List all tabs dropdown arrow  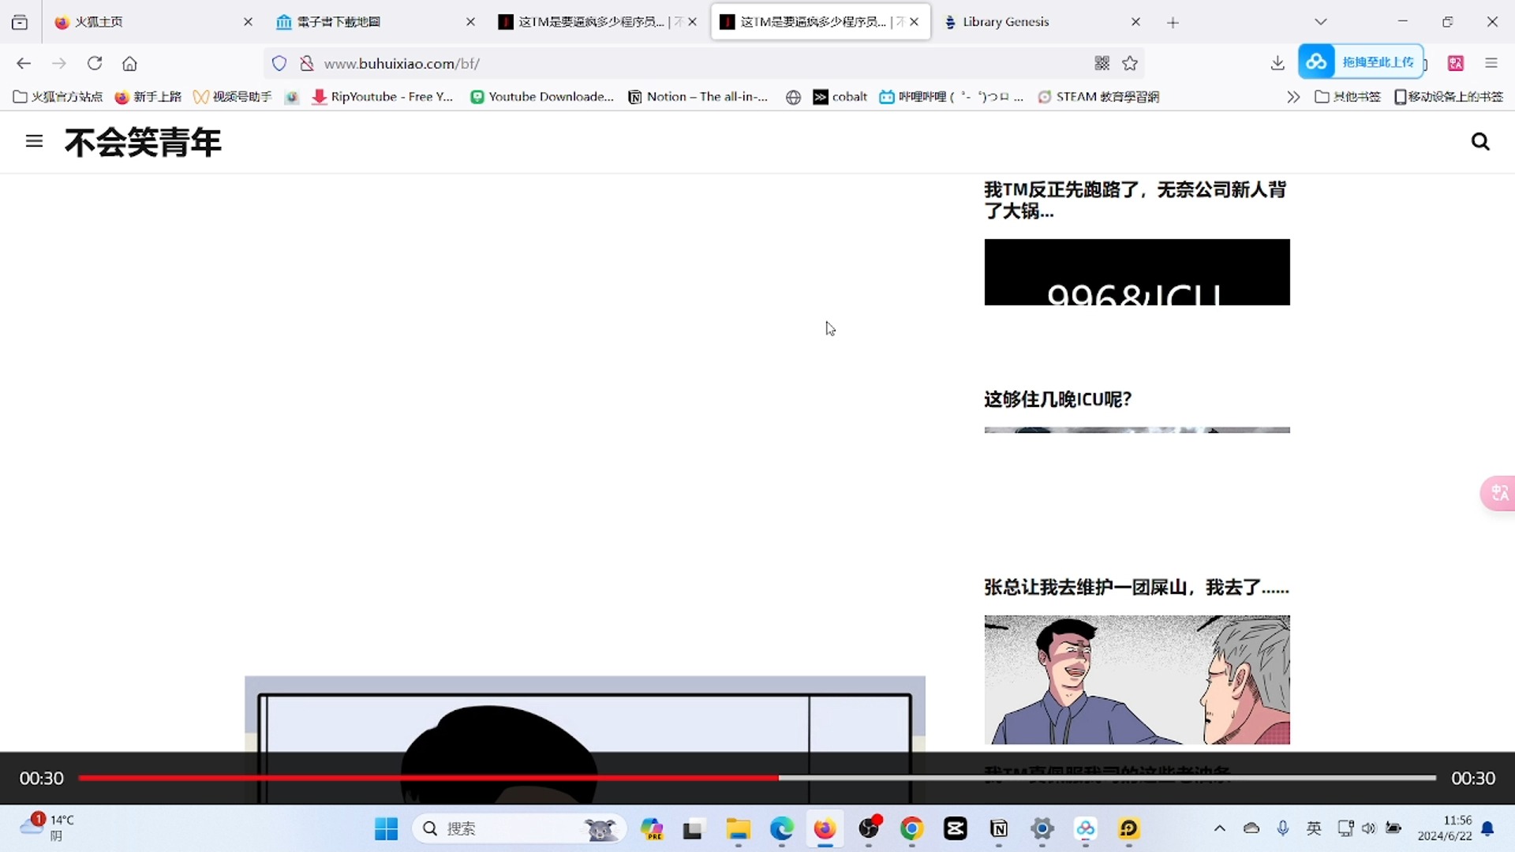pos(1320,22)
